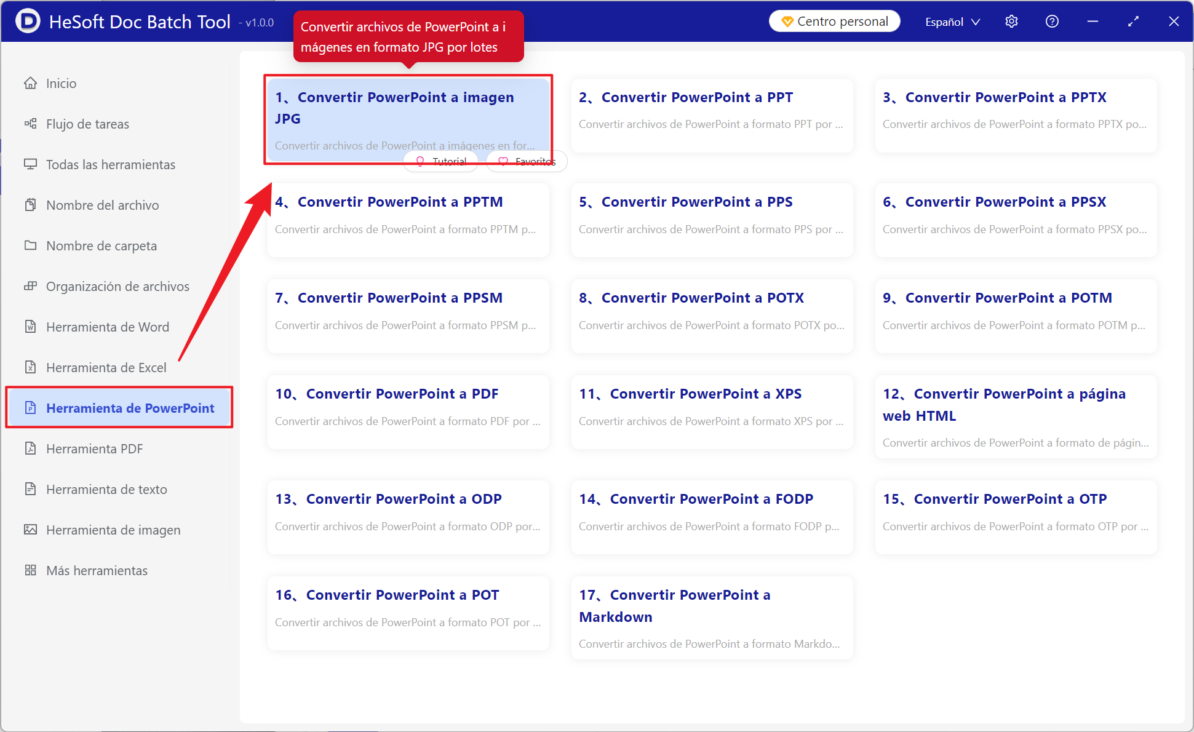
Task: Open Convertir PowerPoint a ODP card
Action: tap(408, 517)
